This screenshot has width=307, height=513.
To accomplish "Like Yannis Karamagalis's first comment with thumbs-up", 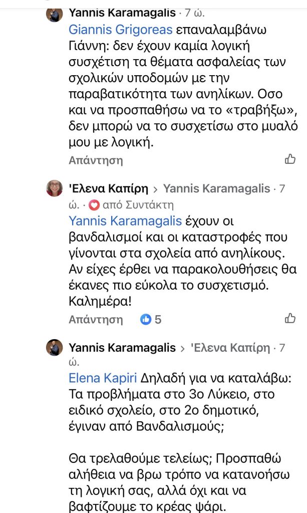I will click(x=290, y=159).
